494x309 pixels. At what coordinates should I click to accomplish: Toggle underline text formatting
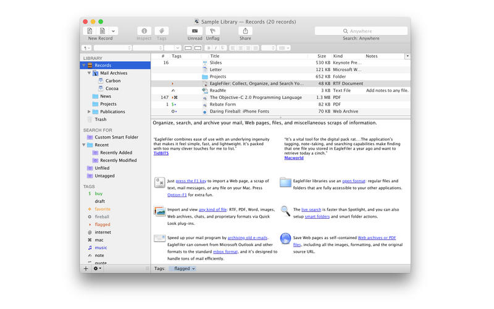(221, 48)
